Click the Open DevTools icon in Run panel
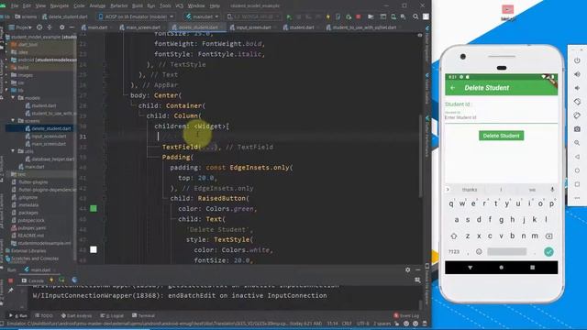The height and width of the screenshot is (330, 587). [x=74, y=280]
